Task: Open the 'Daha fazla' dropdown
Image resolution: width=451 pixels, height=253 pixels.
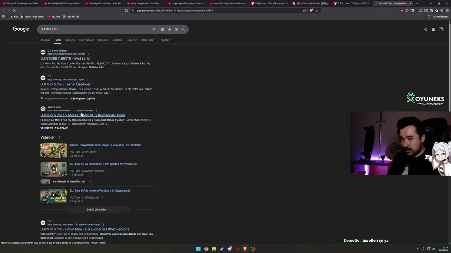Action: 148,40
